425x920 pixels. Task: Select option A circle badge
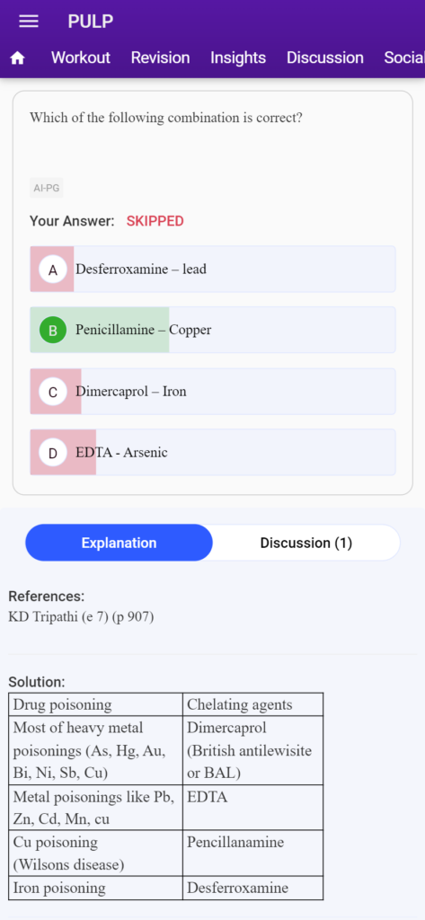[53, 270]
